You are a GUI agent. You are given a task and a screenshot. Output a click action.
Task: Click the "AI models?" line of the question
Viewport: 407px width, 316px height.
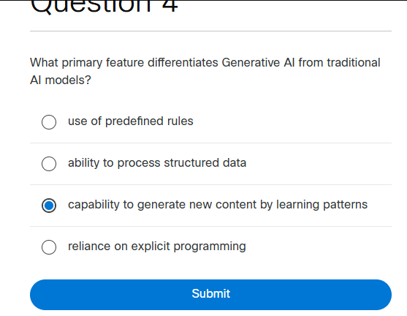pyautogui.click(x=61, y=80)
